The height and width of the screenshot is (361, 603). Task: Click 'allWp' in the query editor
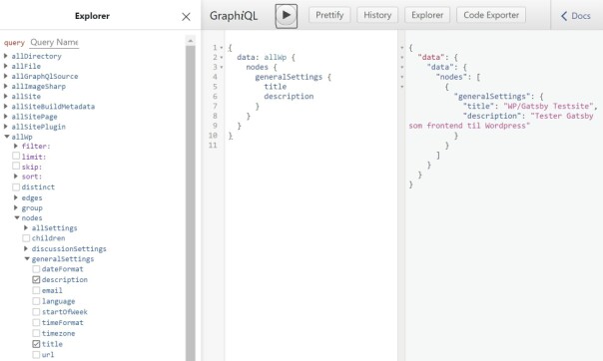(x=275, y=57)
